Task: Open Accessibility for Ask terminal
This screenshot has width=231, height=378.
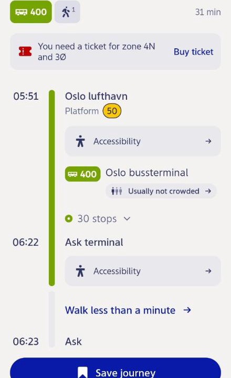Action: point(143,271)
